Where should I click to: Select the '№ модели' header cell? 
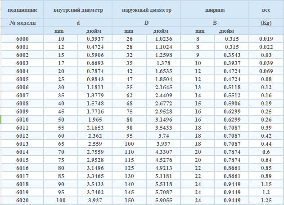point(22,22)
